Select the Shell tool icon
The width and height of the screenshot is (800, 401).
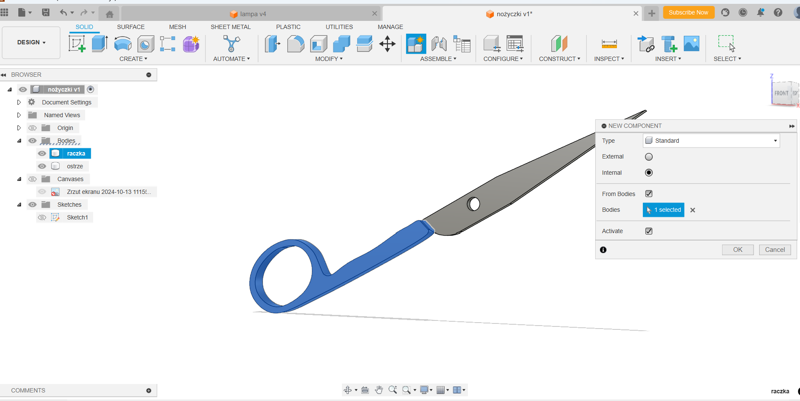click(x=318, y=44)
